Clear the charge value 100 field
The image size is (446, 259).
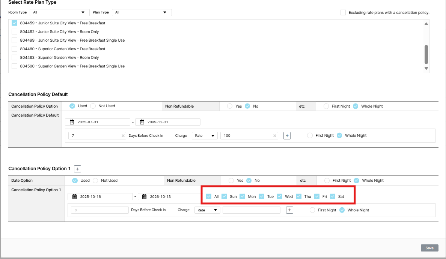274,136
